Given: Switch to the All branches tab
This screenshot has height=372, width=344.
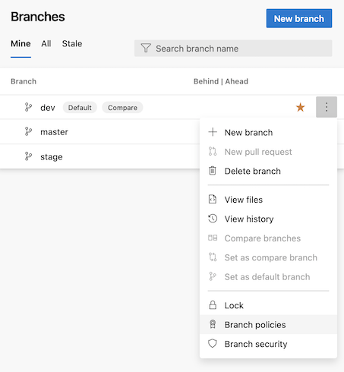Looking at the screenshot, I should pos(46,44).
